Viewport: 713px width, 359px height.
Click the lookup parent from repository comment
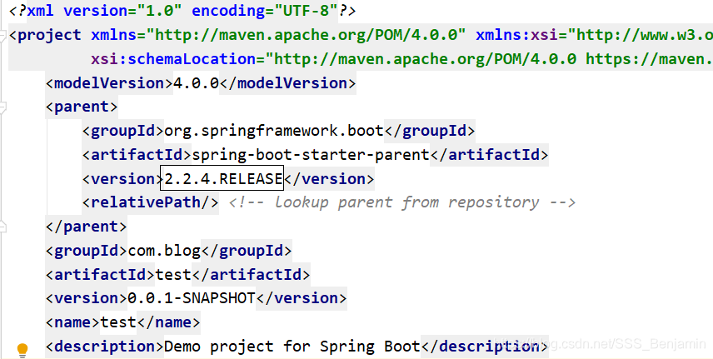pos(402,202)
